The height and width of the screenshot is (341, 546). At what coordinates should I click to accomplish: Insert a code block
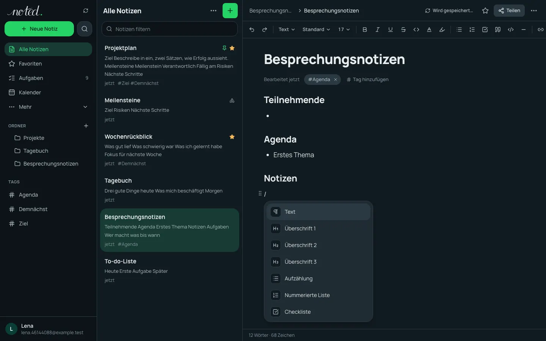point(511,30)
